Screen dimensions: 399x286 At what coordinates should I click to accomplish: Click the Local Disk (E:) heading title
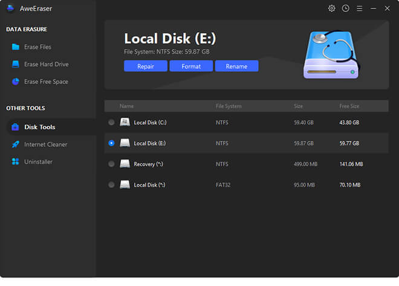170,39
